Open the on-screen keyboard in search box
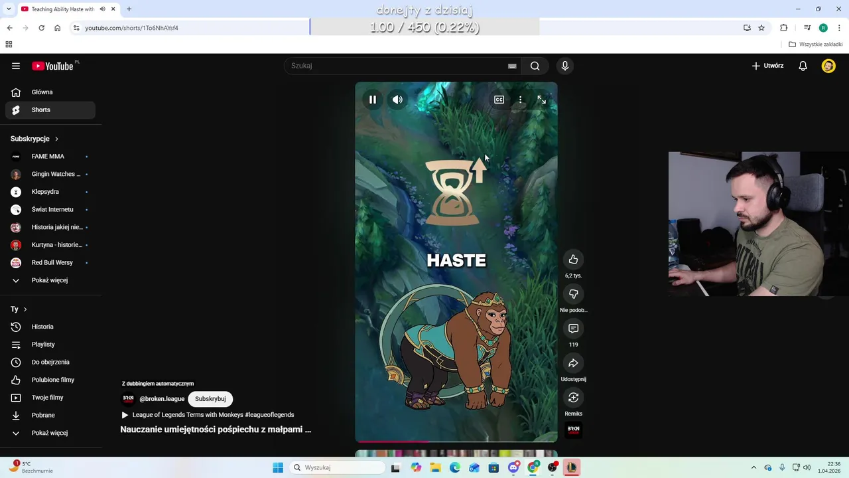The width and height of the screenshot is (849, 478). click(512, 66)
